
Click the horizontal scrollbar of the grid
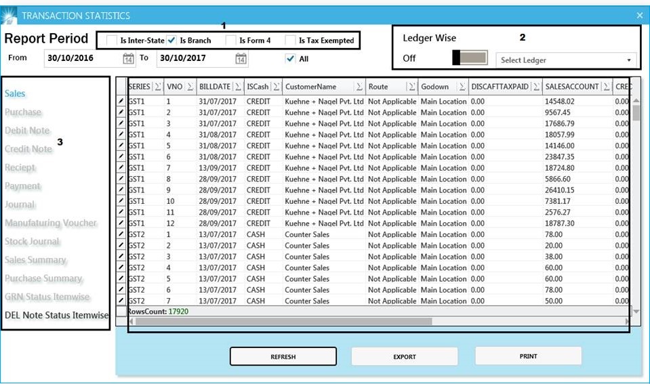(x=284, y=322)
